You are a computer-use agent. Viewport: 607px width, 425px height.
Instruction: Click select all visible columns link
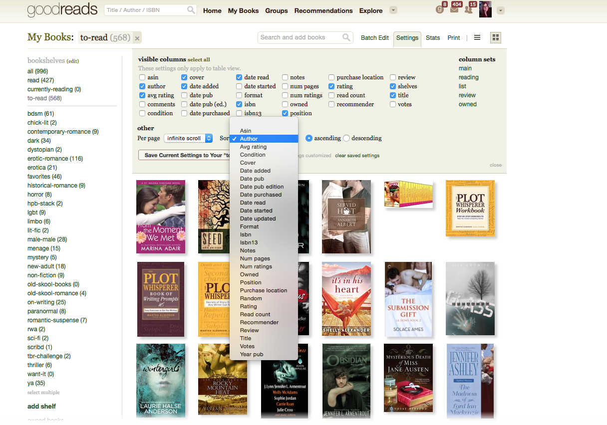coord(199,59)
